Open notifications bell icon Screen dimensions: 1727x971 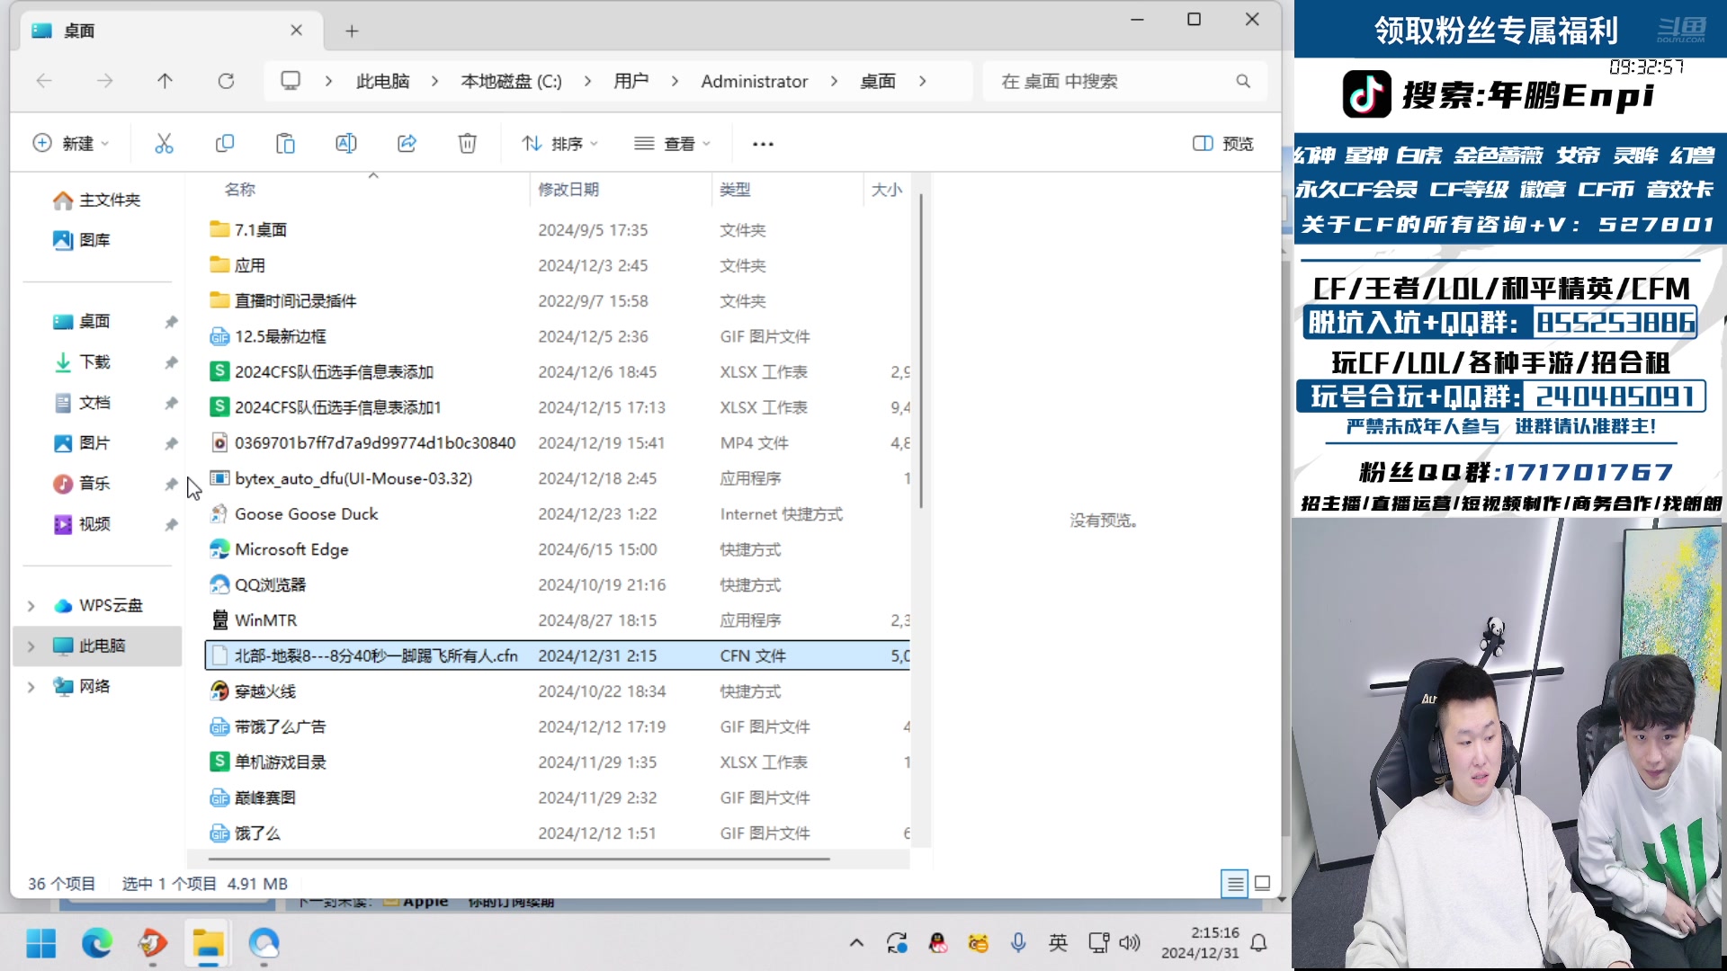pos(1259,942)
